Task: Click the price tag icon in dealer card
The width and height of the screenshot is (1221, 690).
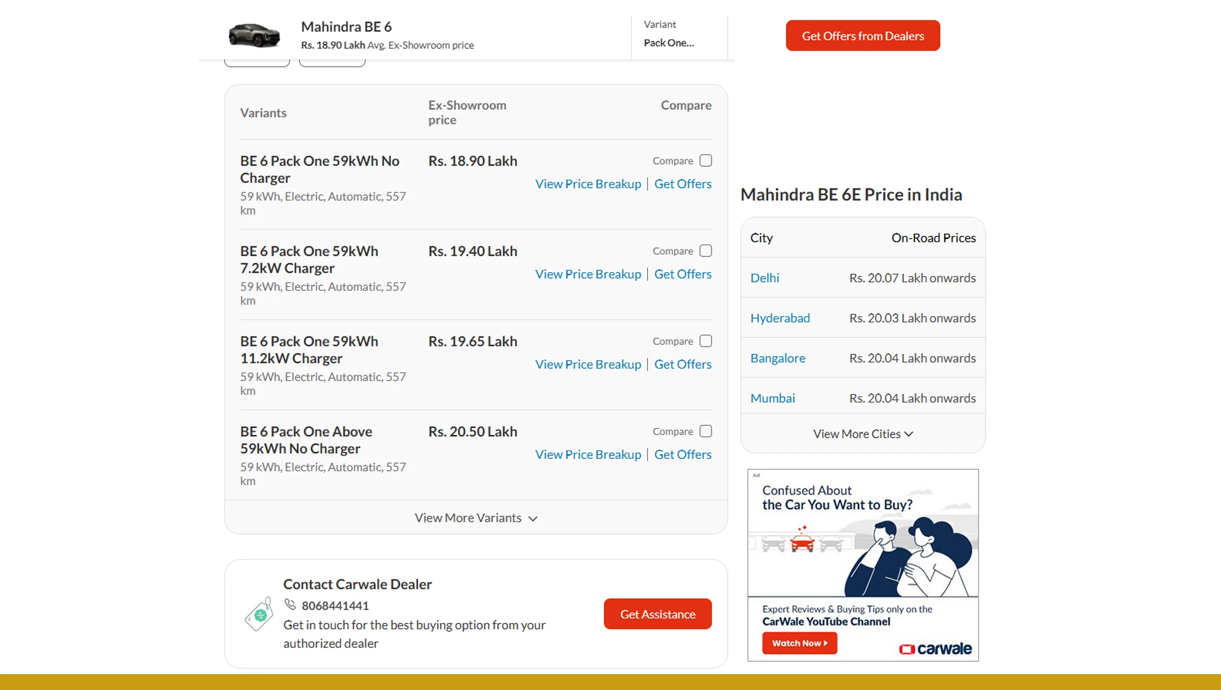Action: tap(258, 613)
